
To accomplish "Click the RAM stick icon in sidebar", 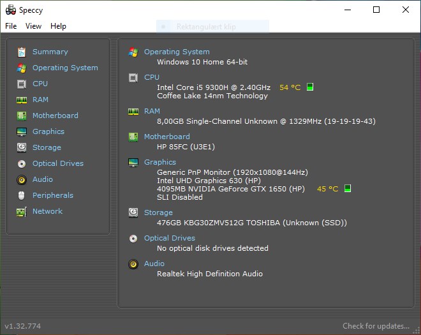I will pos(22,100).
